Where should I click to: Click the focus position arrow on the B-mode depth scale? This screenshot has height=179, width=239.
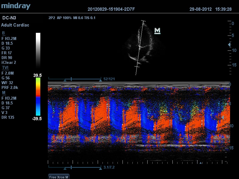(229, 45)
